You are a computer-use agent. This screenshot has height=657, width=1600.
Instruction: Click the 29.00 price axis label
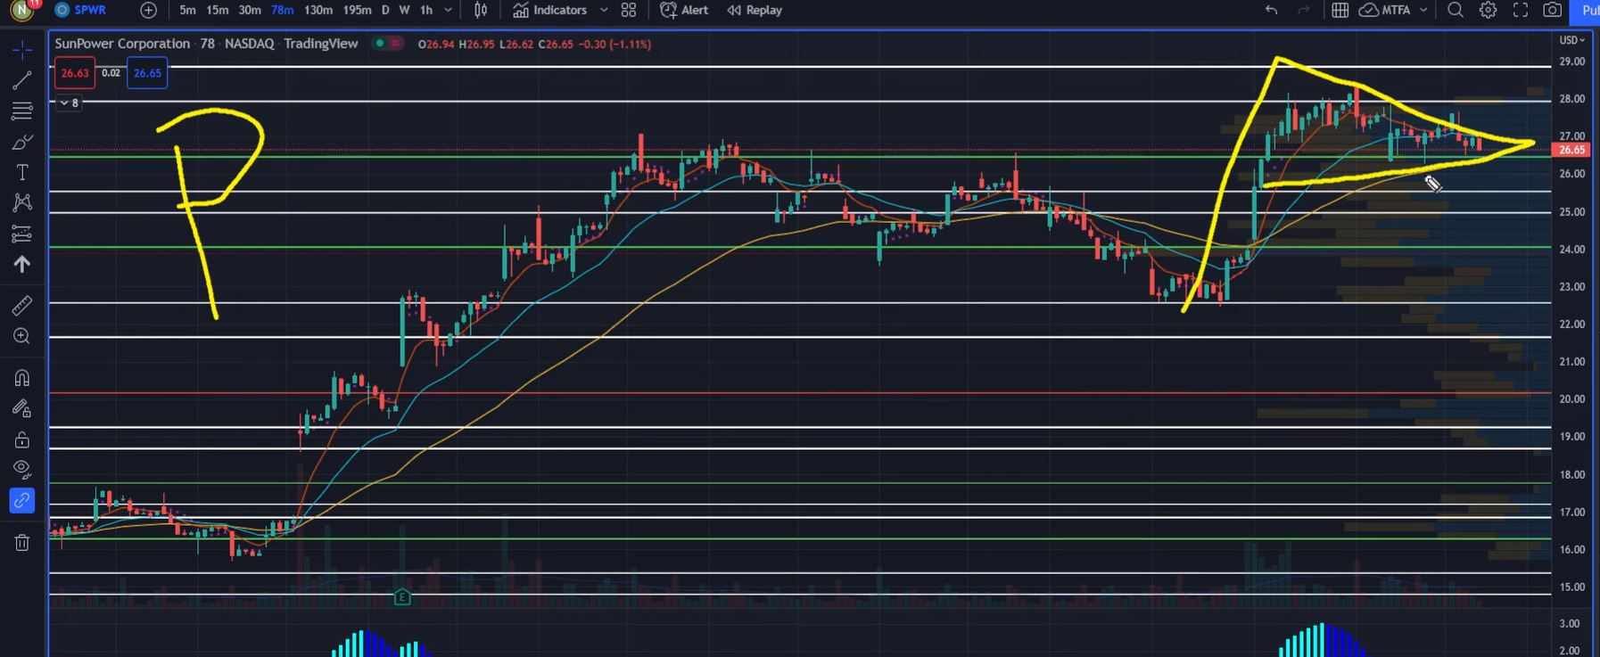click(x=1571, y=62)
